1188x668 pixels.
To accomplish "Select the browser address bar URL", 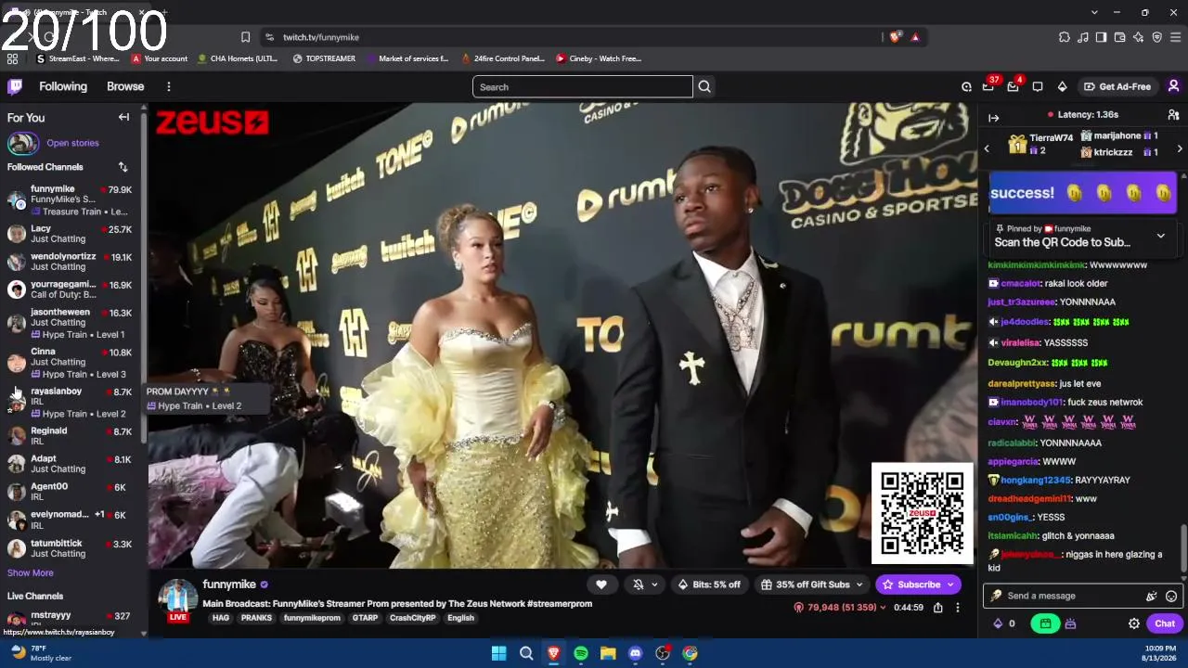I will pos(321,37).
